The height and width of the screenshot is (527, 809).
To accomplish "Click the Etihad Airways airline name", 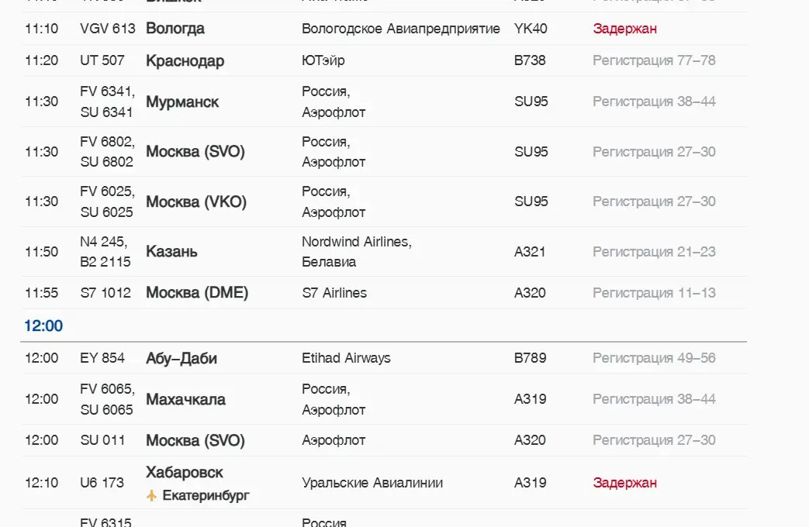I will click(346, 358).
